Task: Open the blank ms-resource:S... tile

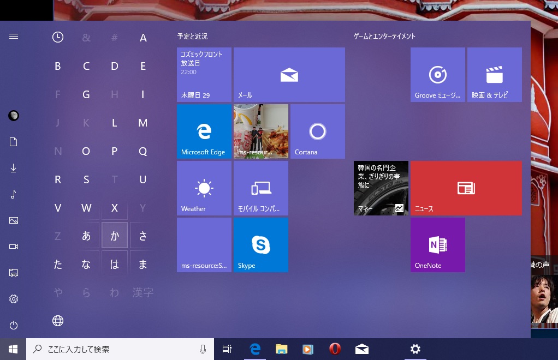Action: 204,245
